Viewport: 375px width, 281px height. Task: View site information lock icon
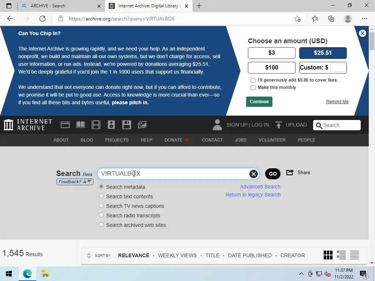61,19
